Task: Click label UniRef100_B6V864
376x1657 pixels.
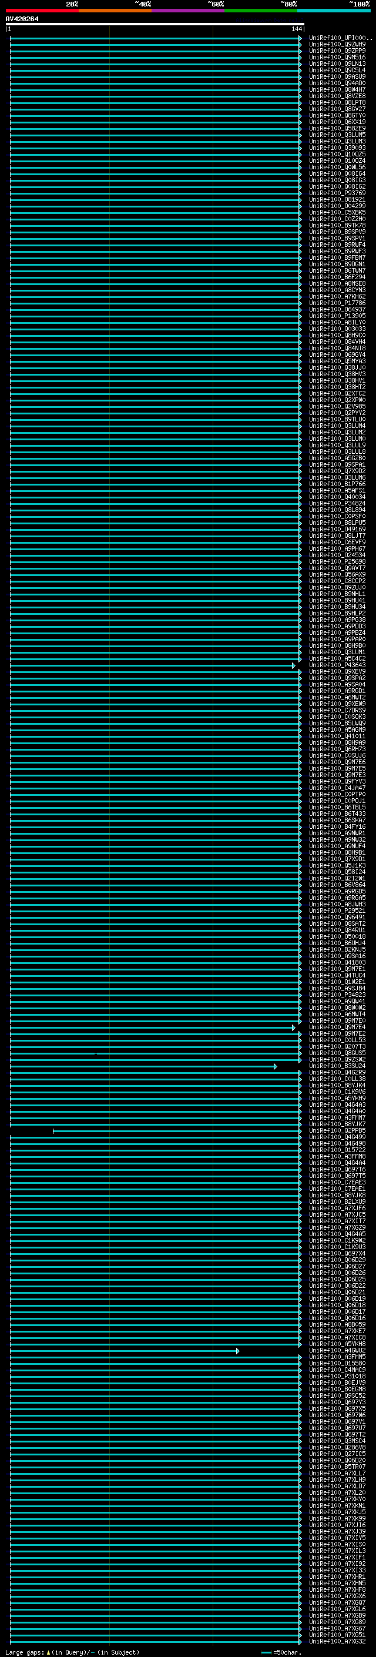Action: tap(337, 885)
